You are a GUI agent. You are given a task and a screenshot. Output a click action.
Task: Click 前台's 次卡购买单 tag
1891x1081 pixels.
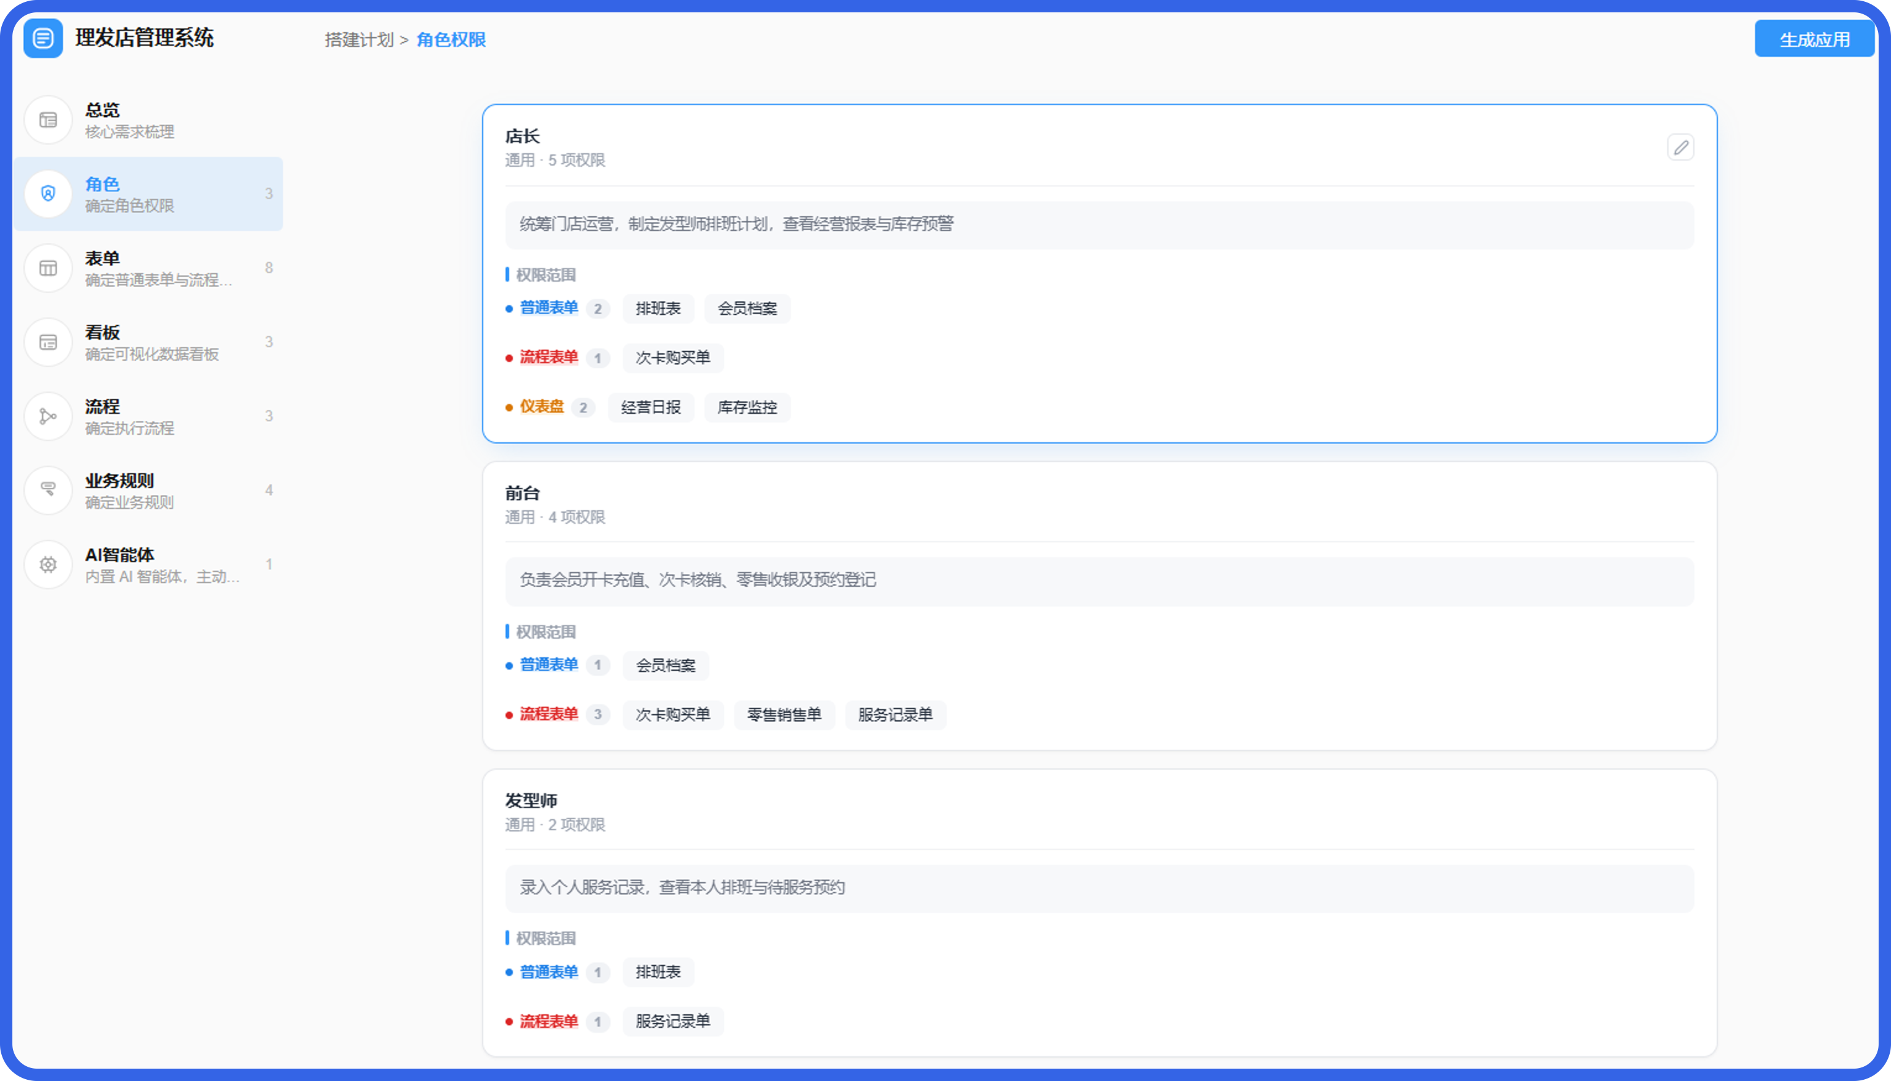(673, 715)
